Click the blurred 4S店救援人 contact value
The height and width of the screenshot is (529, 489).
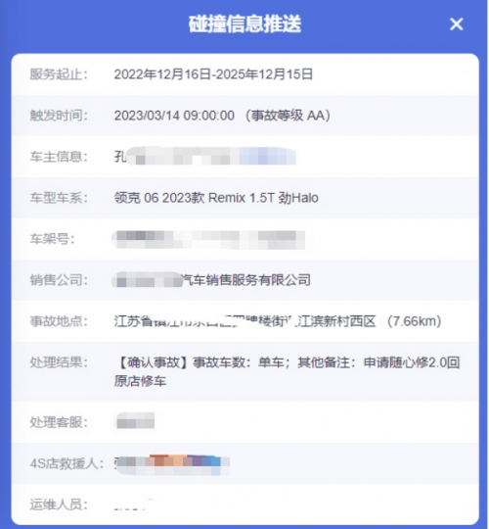(172, 465)
